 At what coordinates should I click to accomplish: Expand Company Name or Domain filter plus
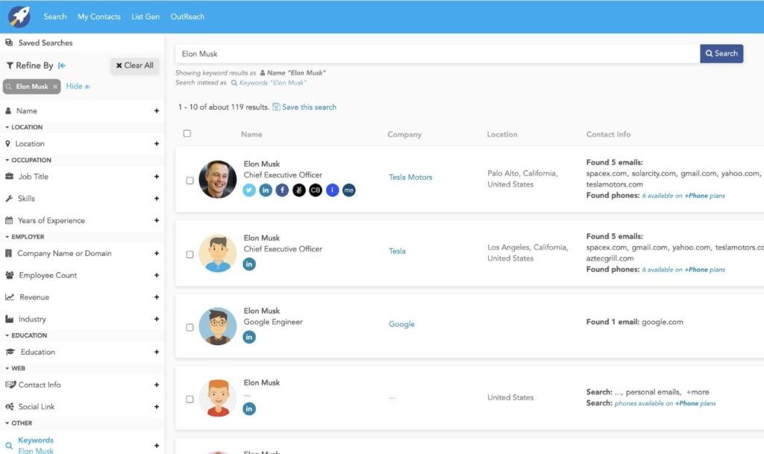[157, 253]
